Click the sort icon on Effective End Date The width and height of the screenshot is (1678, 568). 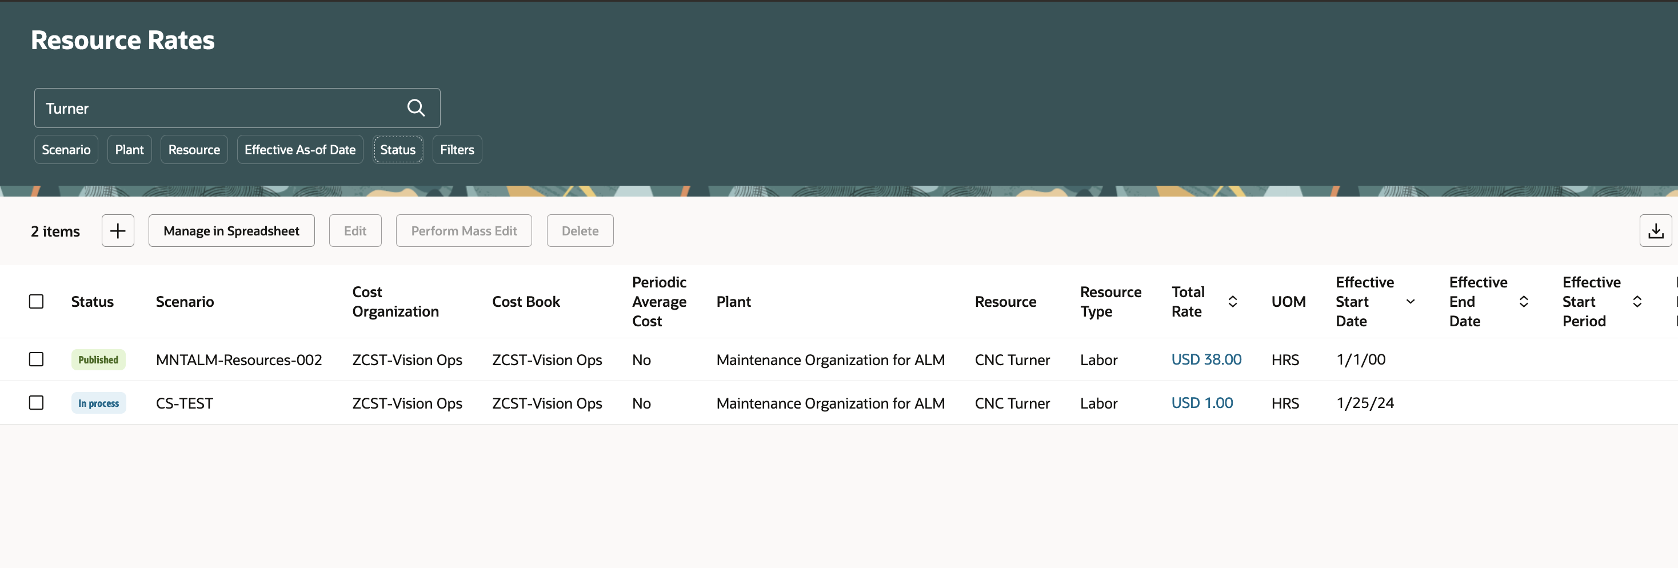1524,302
